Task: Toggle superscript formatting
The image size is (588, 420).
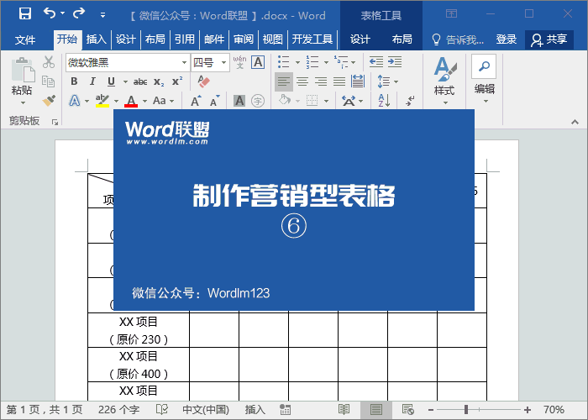Action: [177, 81]
